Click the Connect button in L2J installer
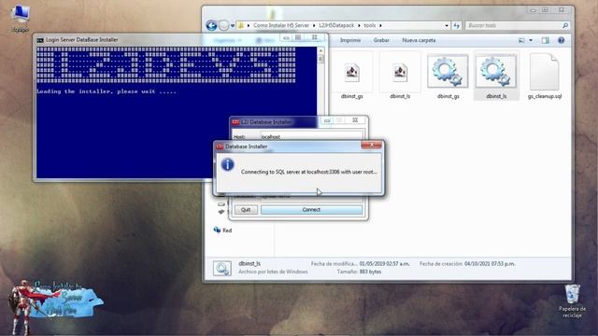The height and width of the screenshot is (336, 598). [x=311, y=209]
